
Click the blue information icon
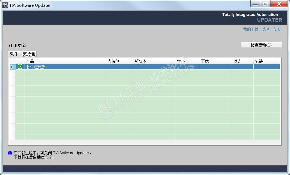pyautogui.click(x=10, y=153)
